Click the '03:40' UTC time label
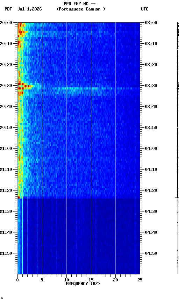Screen dimensions: 193x302 coord(151,107)
